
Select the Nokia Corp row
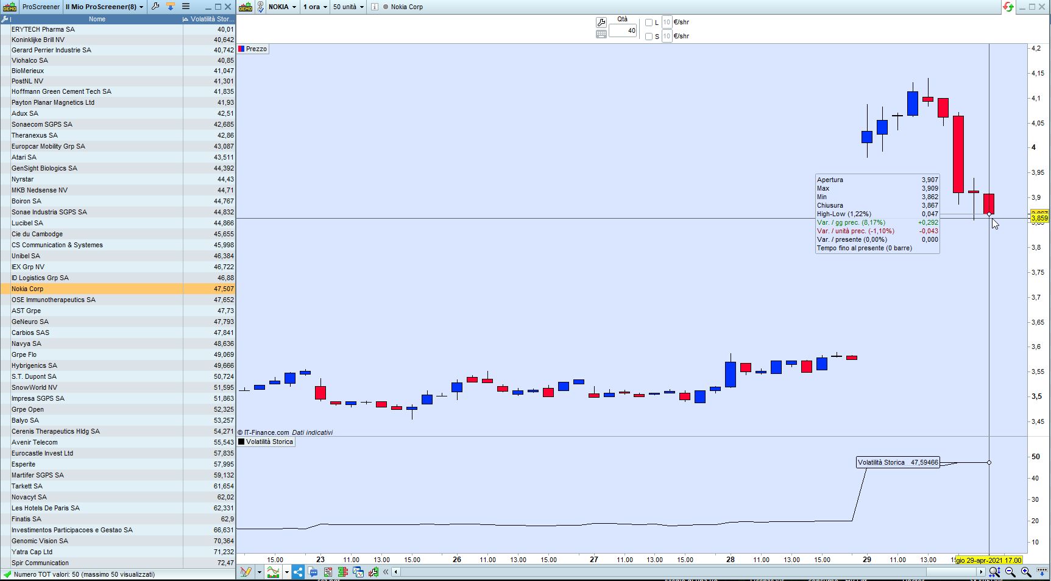[x=118, y=289]
